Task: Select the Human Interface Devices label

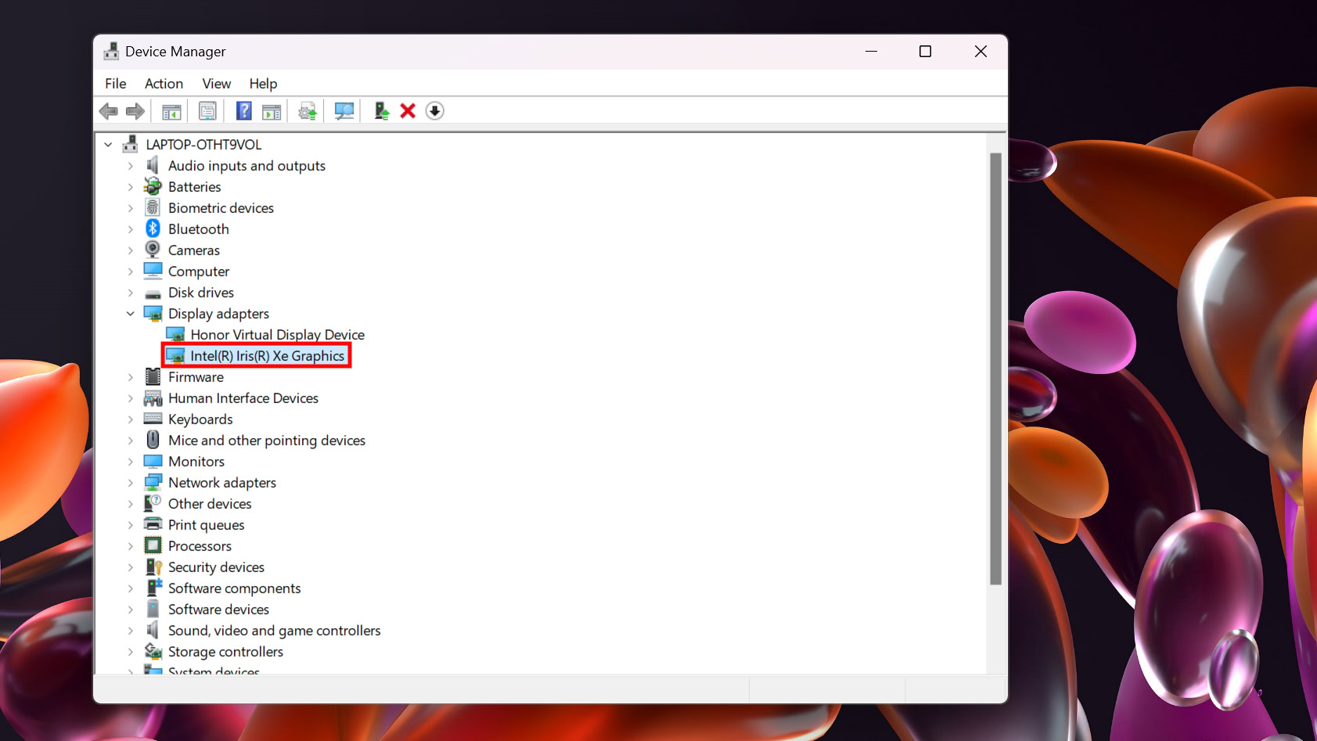Action: (x=243, y=398)
